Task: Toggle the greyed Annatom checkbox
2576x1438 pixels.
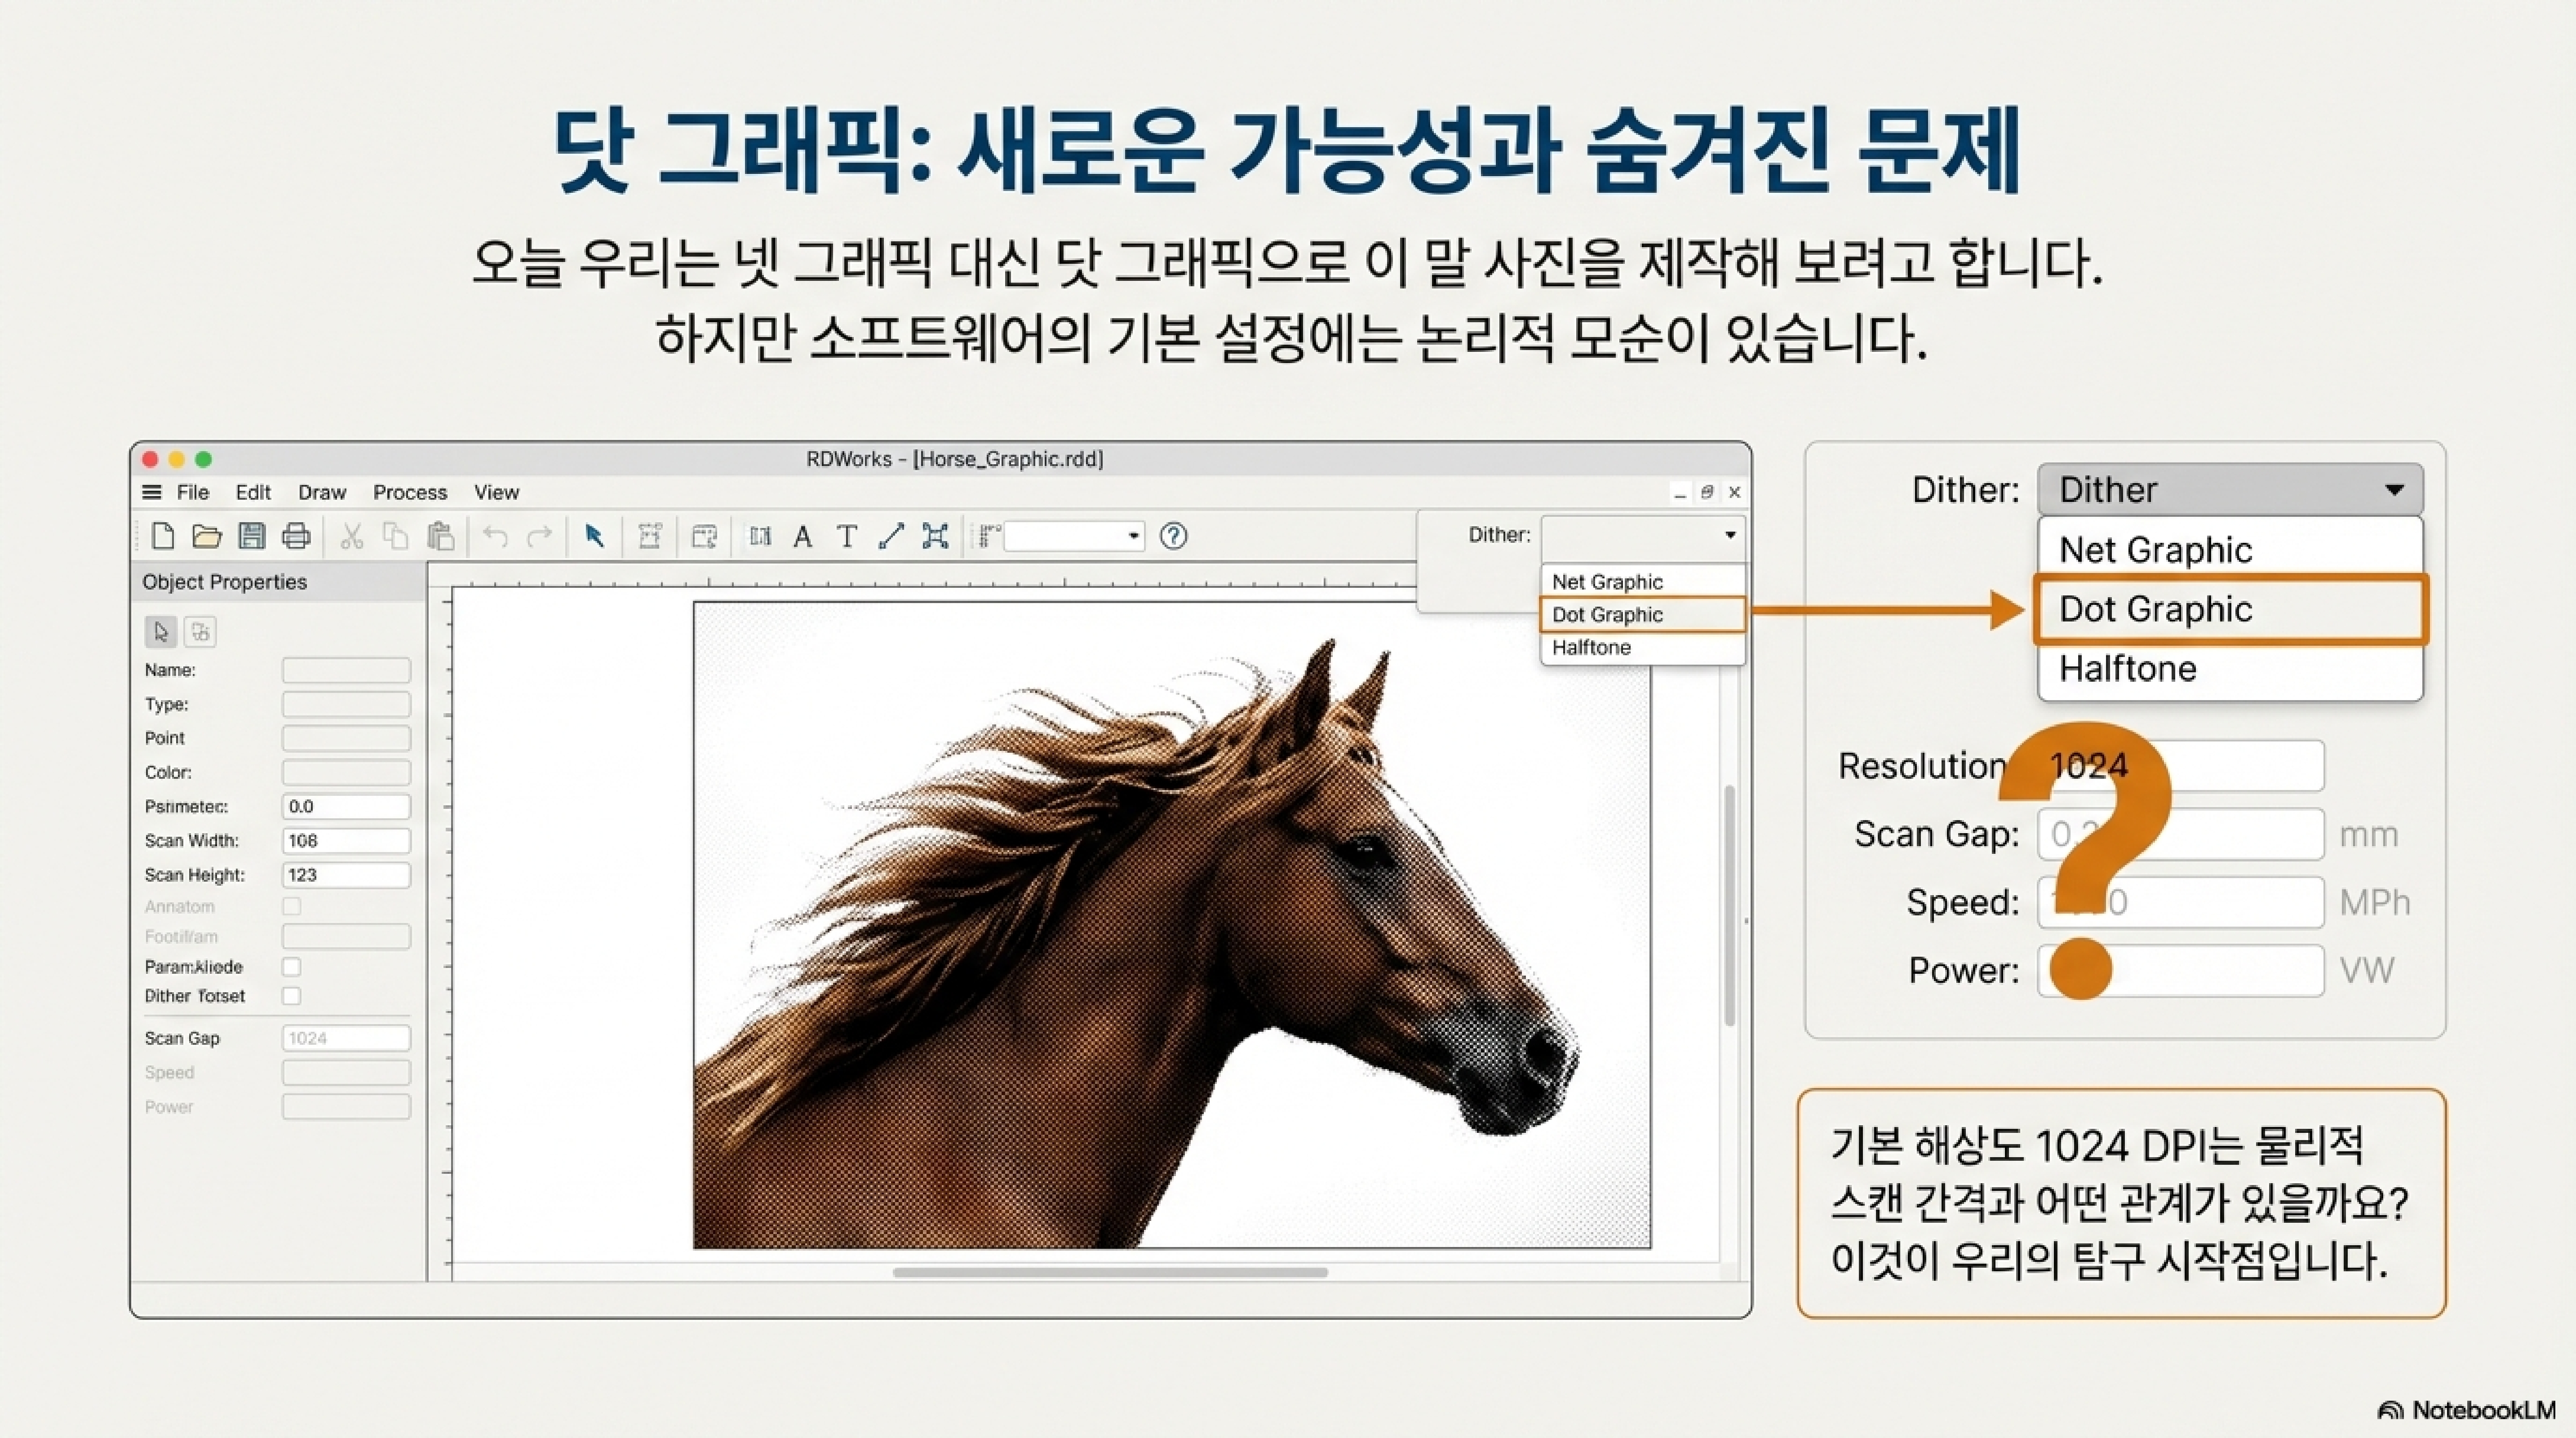Action: tap(291, 906)
